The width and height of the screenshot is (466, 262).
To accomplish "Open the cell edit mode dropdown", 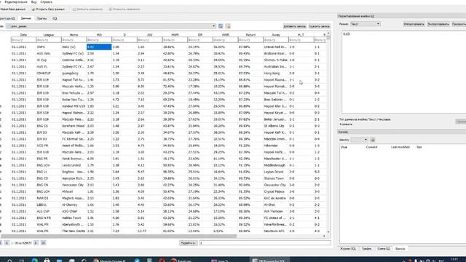I will (x=365, y=24).
